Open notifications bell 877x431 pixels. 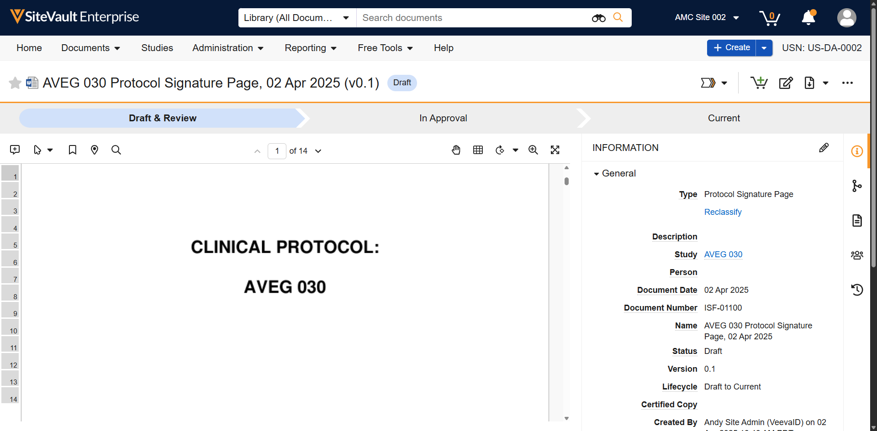point(808,17)
